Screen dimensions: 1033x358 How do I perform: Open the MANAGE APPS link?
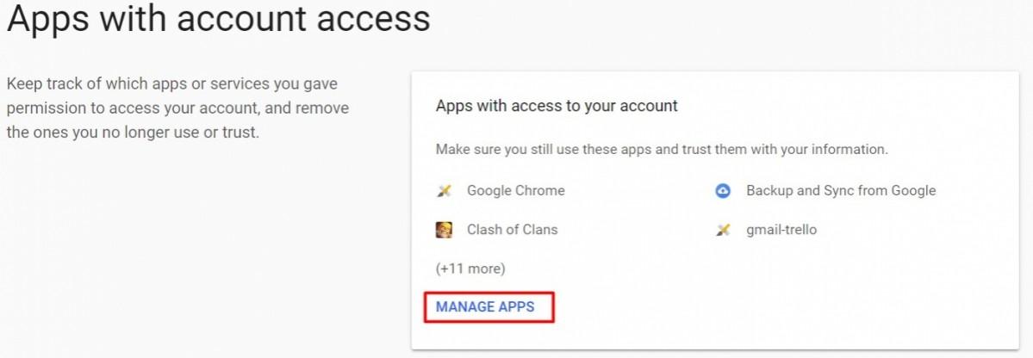click(x=485, y=307)
